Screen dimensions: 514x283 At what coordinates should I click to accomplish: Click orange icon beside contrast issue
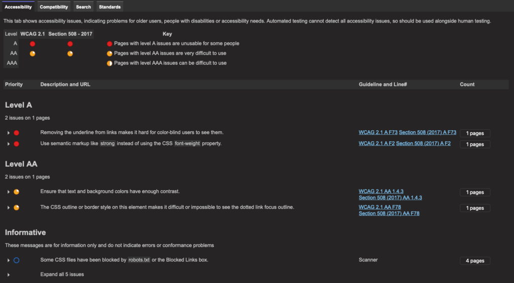click(17, 192)
